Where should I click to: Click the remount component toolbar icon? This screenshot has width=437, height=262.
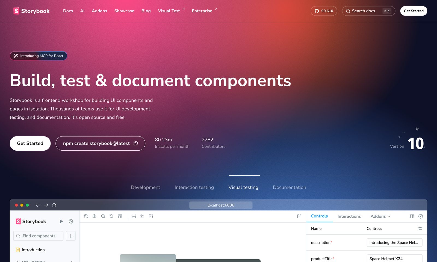coord(86,216)
